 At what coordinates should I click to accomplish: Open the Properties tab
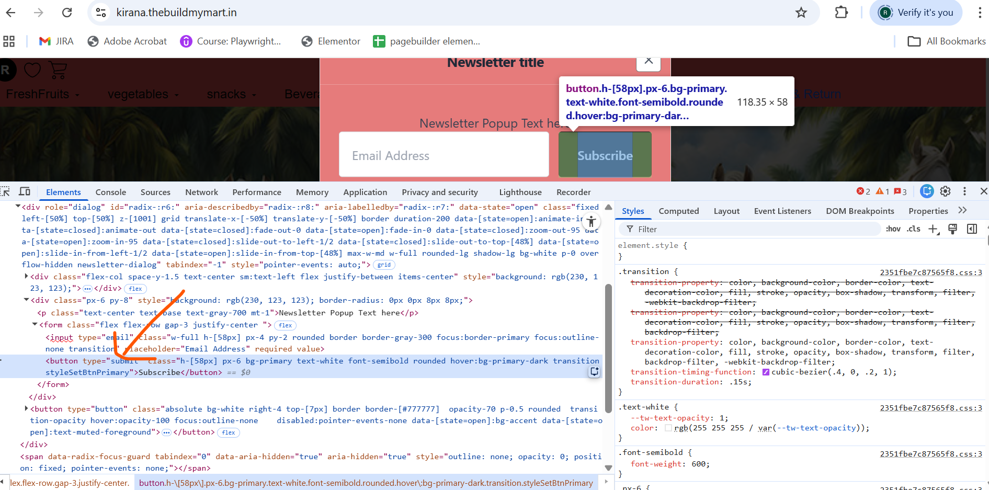(x=928, y=211)
